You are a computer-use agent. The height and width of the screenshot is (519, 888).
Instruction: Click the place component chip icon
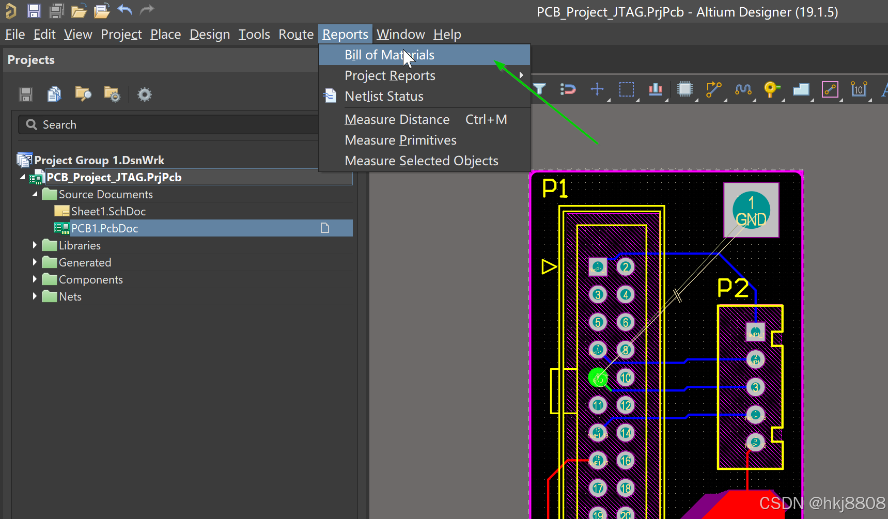[x=685, y=89]
